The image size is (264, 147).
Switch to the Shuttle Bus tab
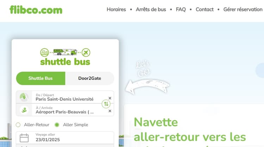(40, 78)
